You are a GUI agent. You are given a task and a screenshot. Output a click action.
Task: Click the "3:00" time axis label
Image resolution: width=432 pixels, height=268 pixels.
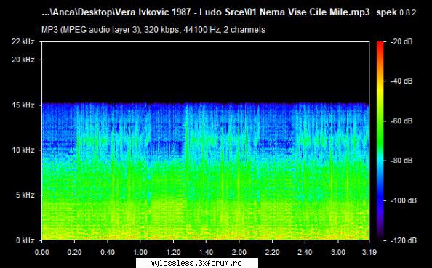[338, 252]
